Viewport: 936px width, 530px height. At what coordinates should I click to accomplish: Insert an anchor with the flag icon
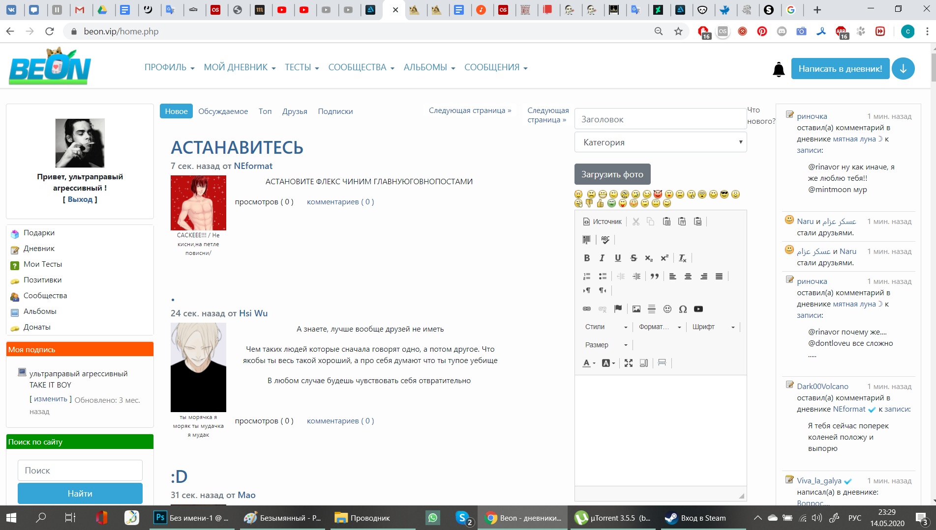pos(618,309)
